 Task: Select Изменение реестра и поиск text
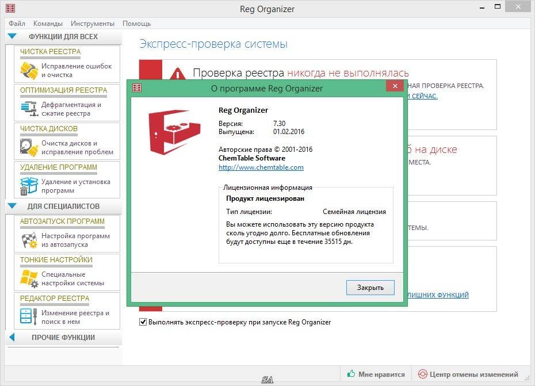pyautogui.click(x=75, y=317)
